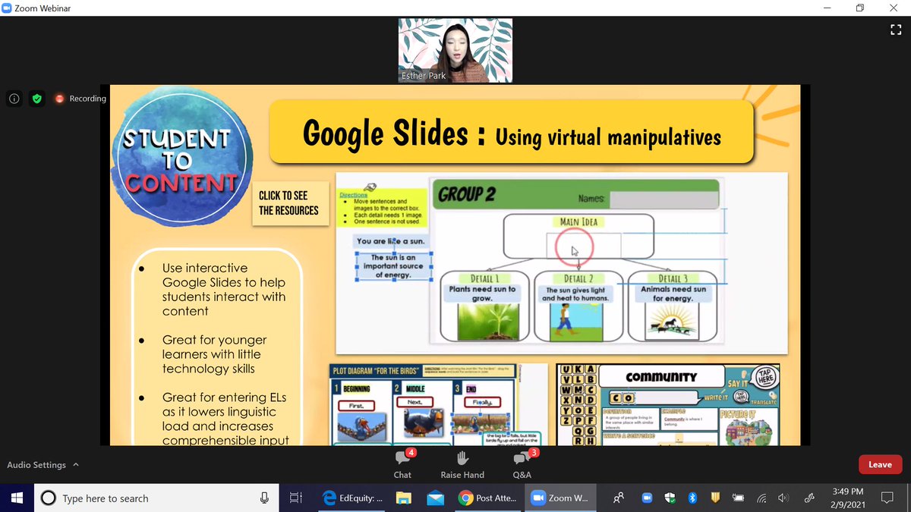This screenshot has height=512, width=911.
Task: Open Windows Security tray icon
Action: click(670, 498)
